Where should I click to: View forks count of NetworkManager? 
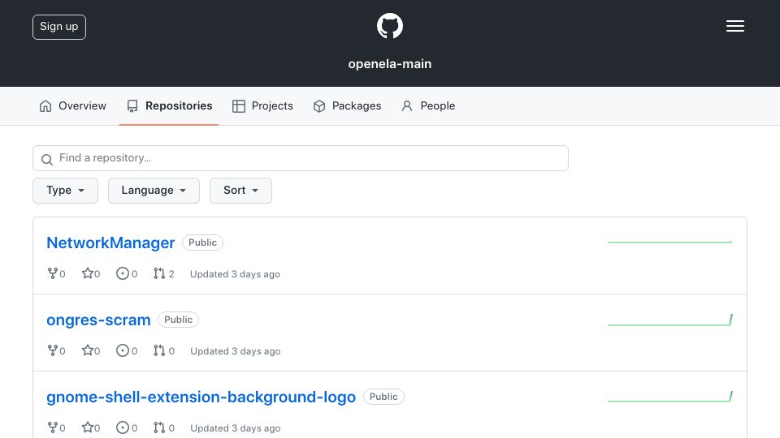(x=56, y=273)
